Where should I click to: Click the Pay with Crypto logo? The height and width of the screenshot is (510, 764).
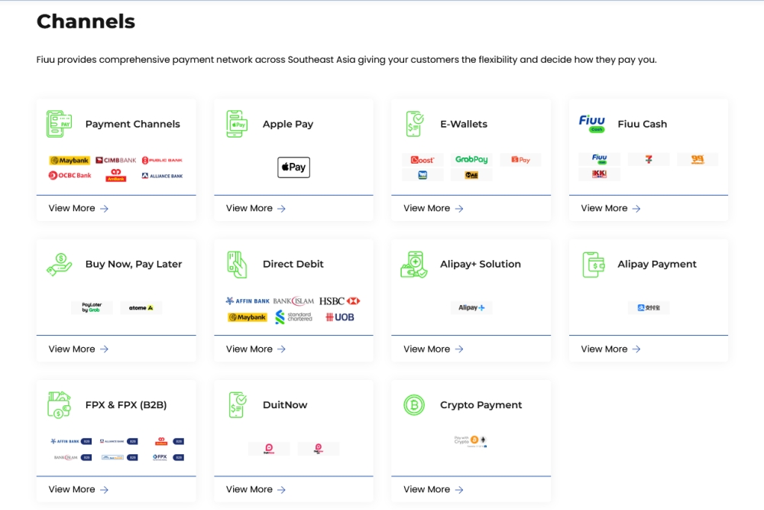[x=470, y=440]
